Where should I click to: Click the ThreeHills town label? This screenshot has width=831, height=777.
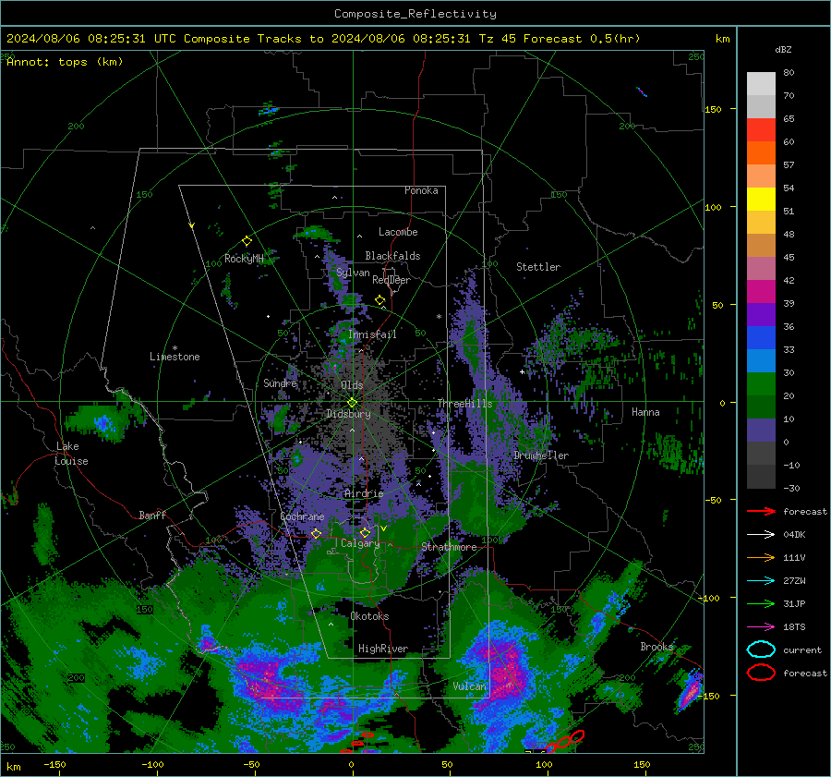464,404
